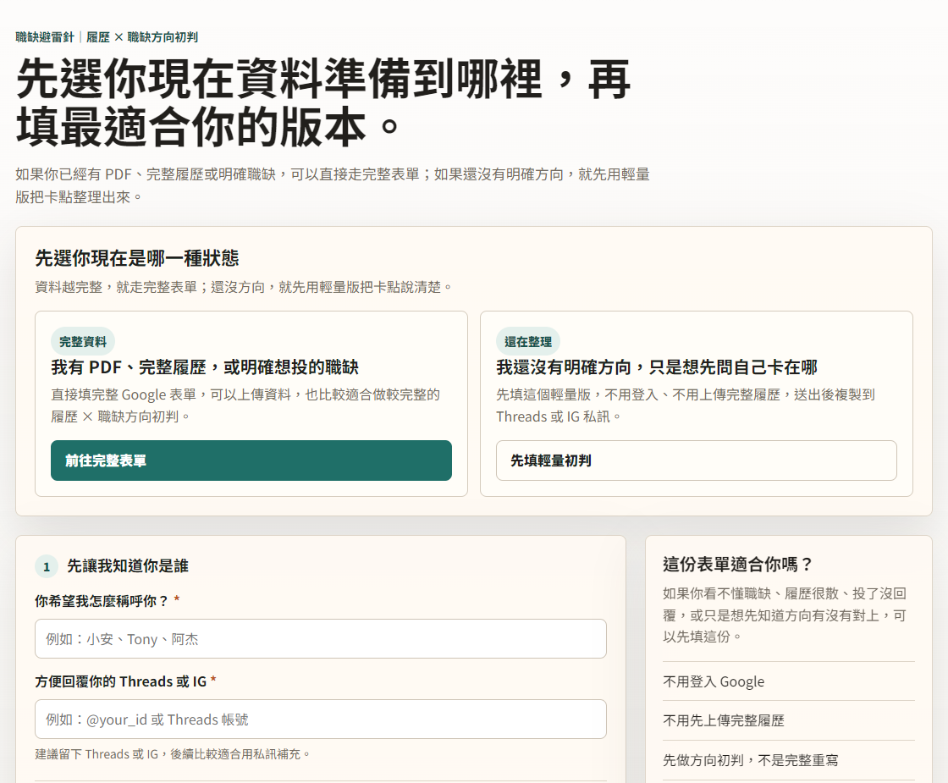Focus the 你希望我怎麼稱呼你 name input field
The image size is (948, 783).
(x=321, y=638)
